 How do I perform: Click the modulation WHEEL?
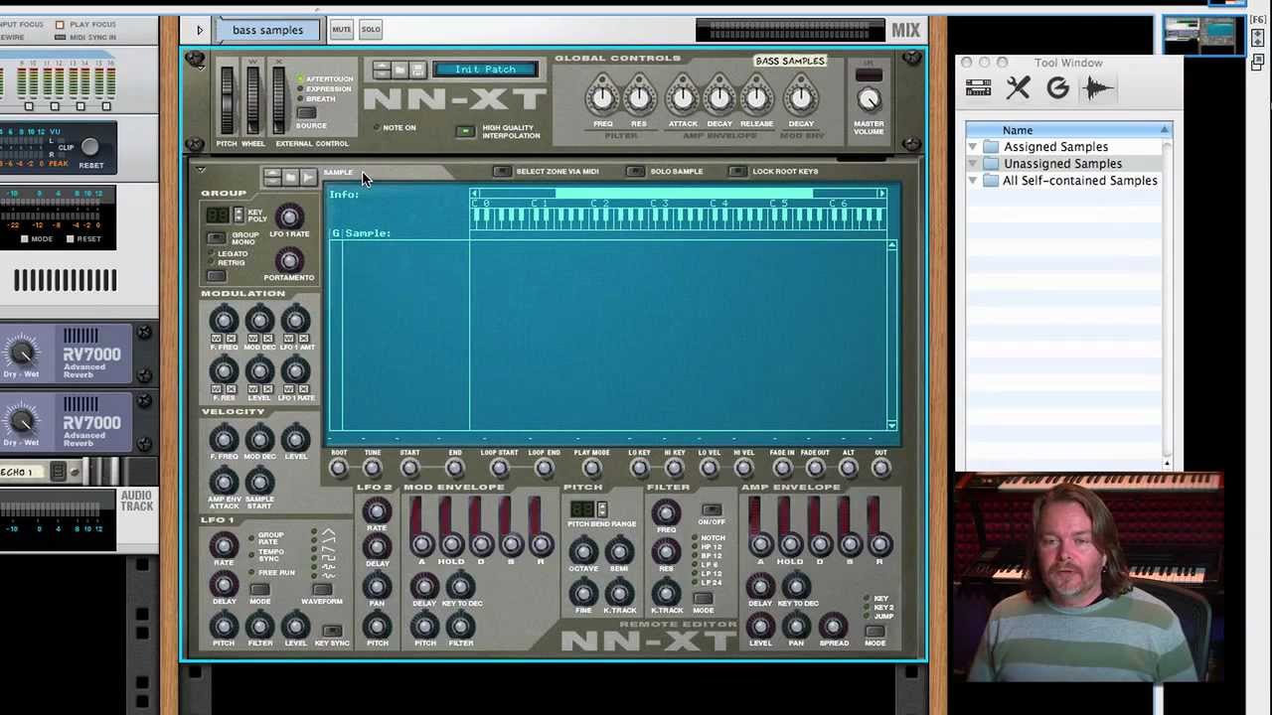(252, 98)
